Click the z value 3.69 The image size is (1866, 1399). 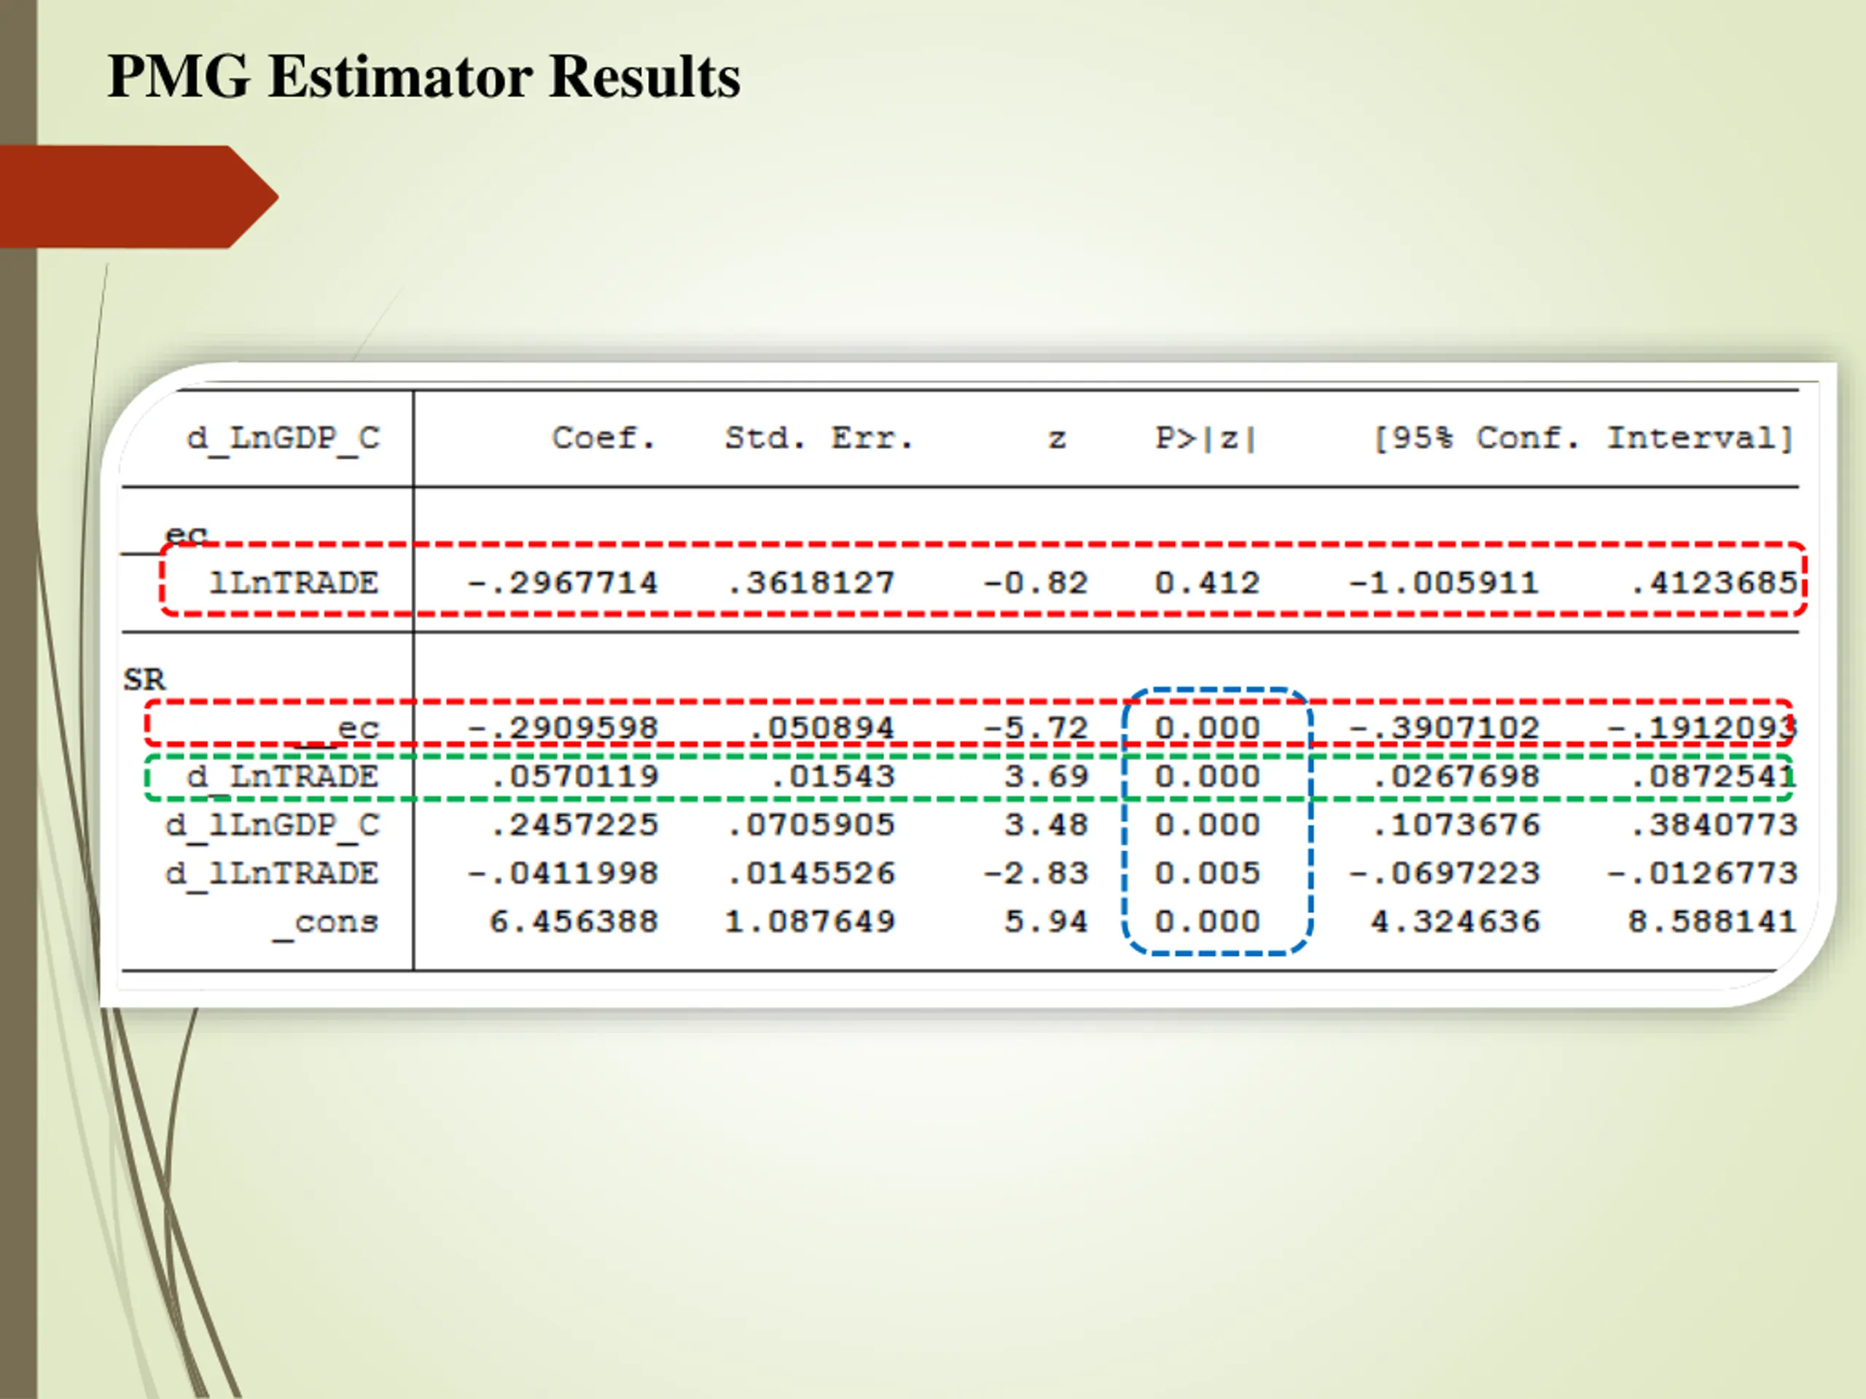pyautogui.click(x=1047, y=777)
